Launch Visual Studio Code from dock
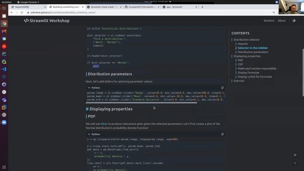 pos(4,69)
